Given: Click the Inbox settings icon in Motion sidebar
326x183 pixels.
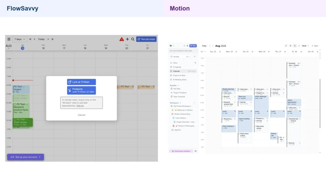Looking at the screenshot, I should click(195, 63).
